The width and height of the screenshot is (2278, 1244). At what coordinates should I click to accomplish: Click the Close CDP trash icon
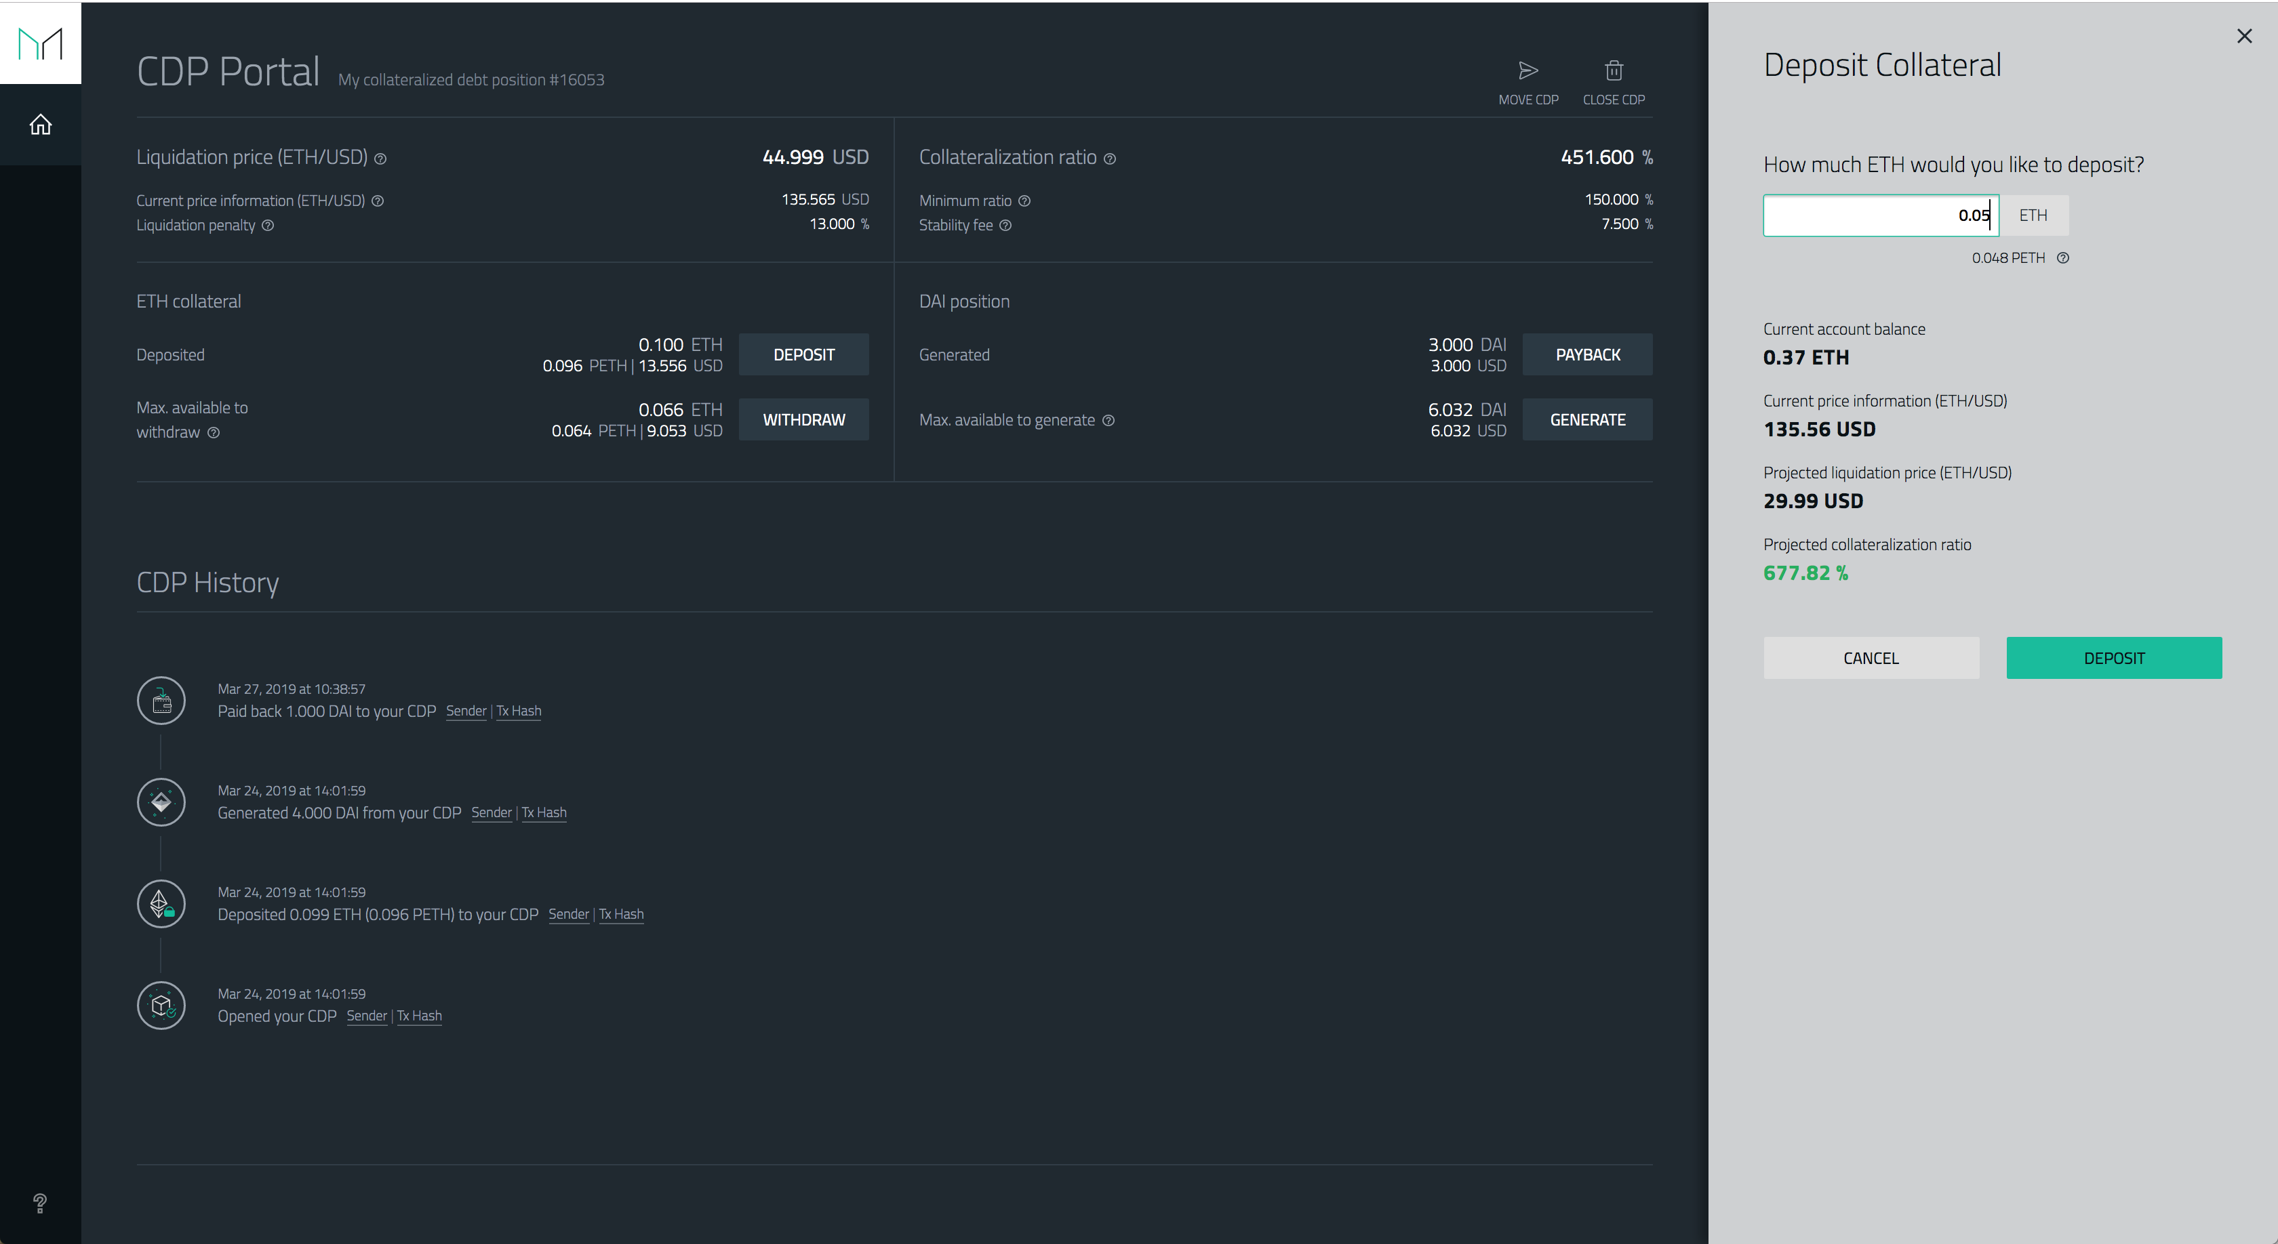click(x=1614, y=70)
